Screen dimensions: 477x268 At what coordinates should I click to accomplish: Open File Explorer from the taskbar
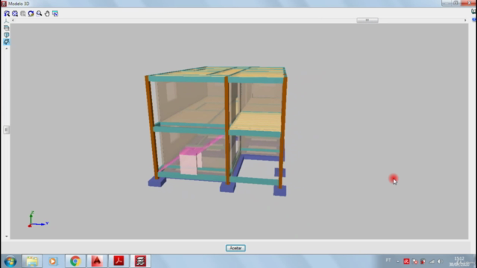tap(32, 261)
